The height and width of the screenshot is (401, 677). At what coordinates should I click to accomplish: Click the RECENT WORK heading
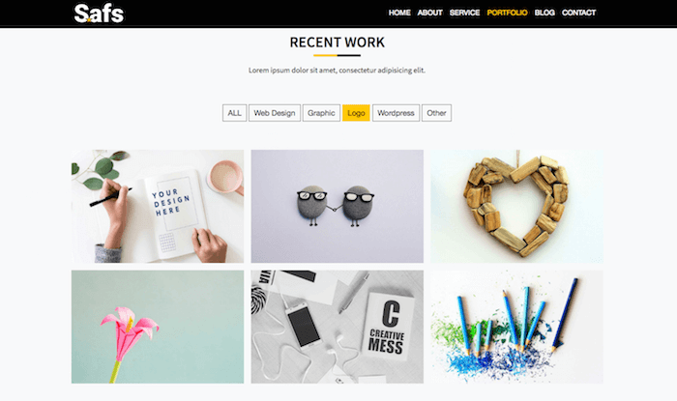click(x=338, y=43)
